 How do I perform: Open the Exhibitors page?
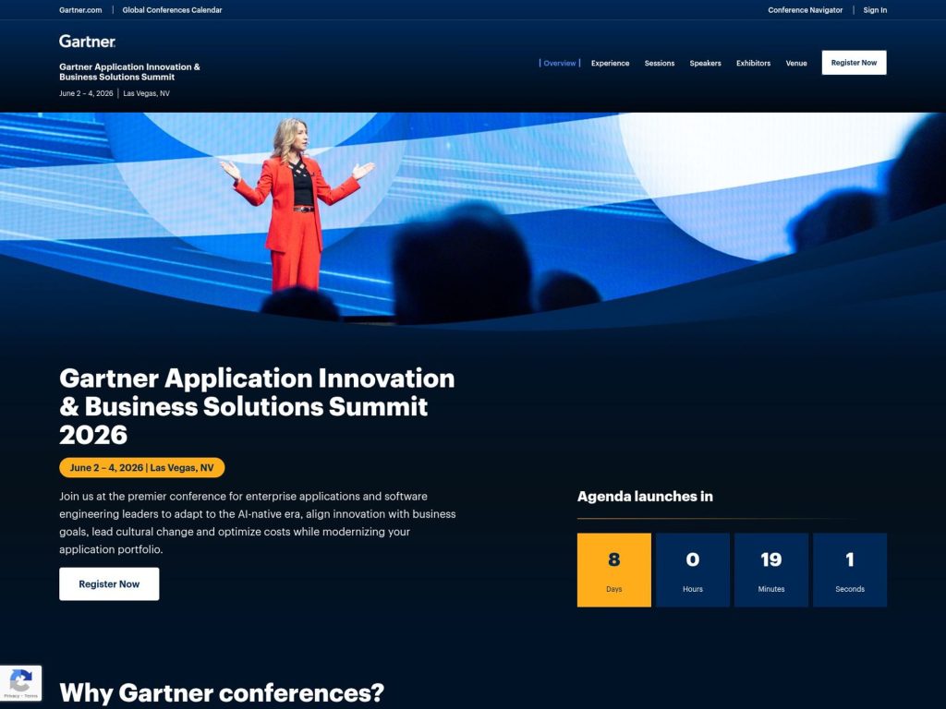[753, 63]
